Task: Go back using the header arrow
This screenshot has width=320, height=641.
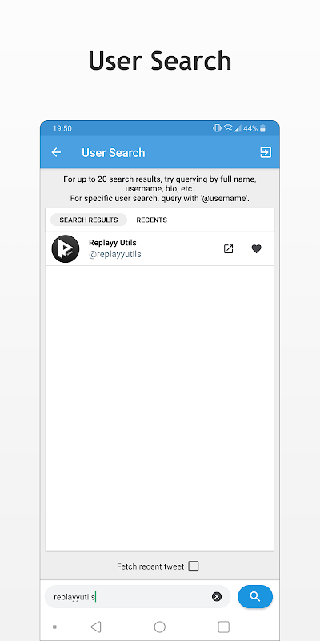Action: [x=56, y=152]
